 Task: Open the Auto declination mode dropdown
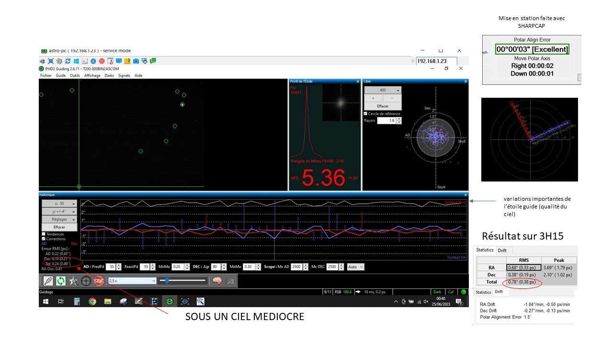[355, 267]
